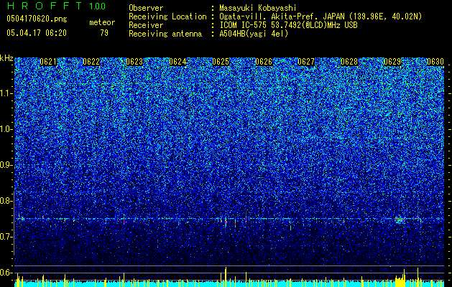452x287 pixels.
Task: Click the 0627 time marker
Action: click(306, 62)
